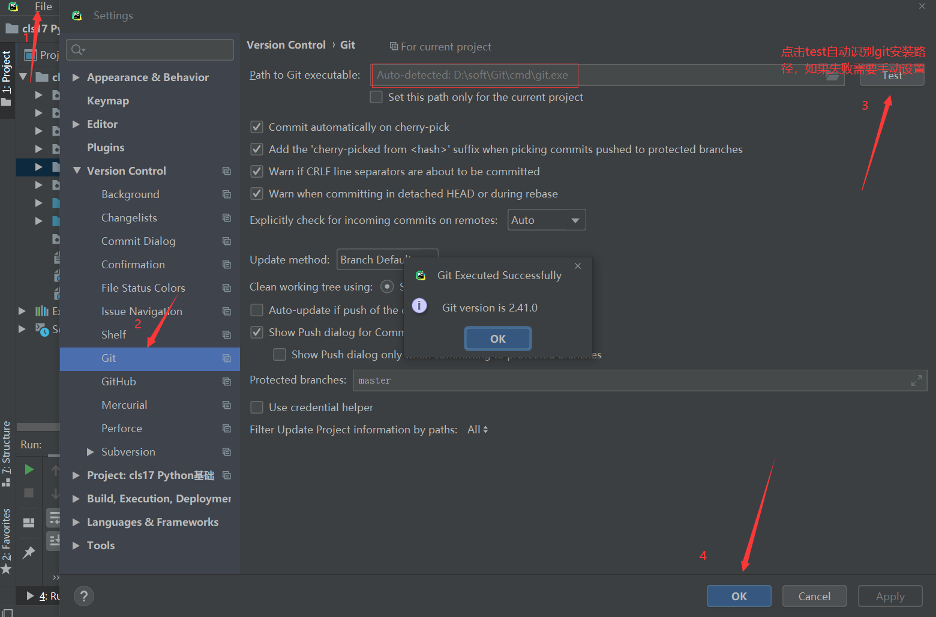Screen dimensions: 936x617
Task: Click the stop square icon in Run panel
Action: click(29, 493)
